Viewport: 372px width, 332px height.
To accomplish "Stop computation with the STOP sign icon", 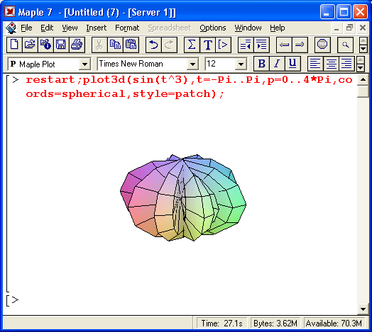I will tap(322, 45).
